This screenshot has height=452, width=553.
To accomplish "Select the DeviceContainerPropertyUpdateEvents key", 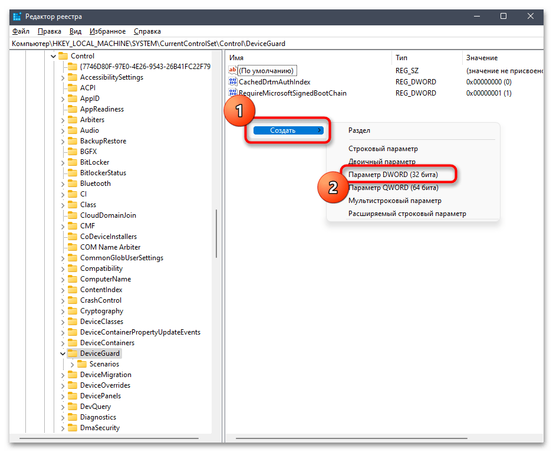I will click(x=140, y=332).
